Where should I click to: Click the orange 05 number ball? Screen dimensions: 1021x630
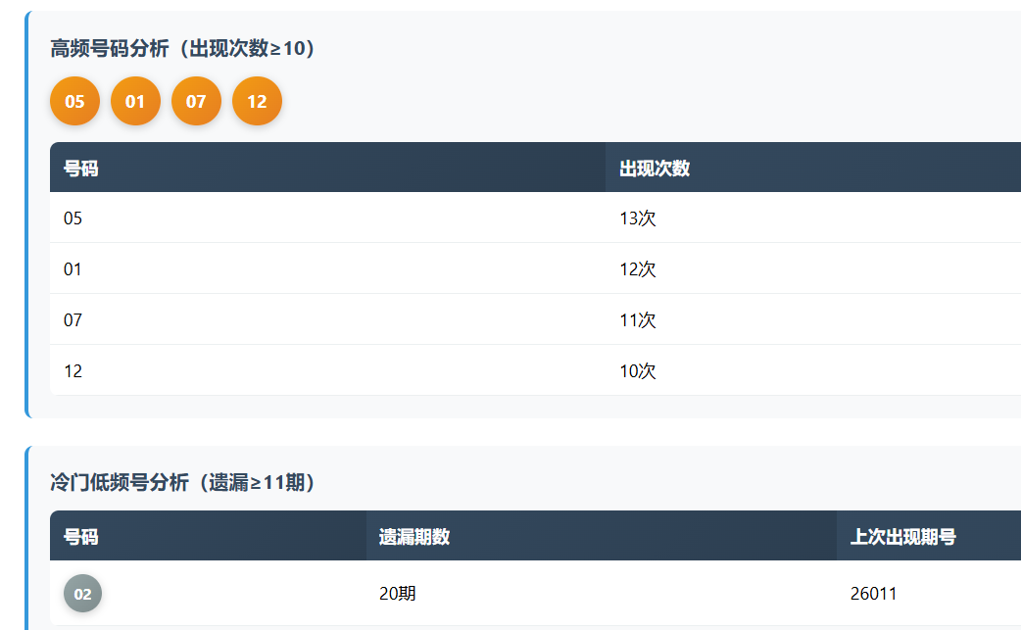(74, 101)
